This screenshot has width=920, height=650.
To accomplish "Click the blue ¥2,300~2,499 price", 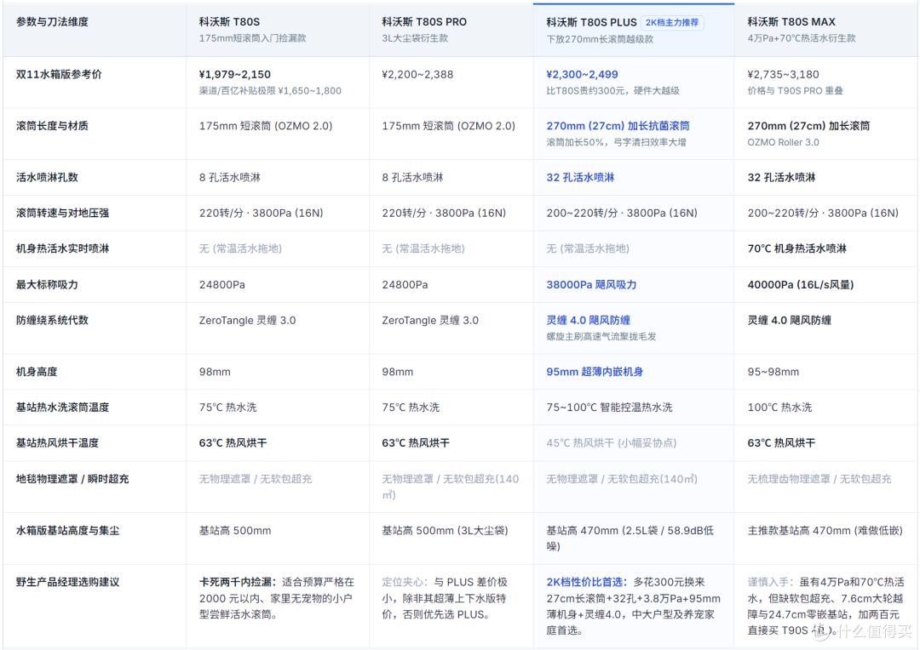I will click(x=582, y=74).
